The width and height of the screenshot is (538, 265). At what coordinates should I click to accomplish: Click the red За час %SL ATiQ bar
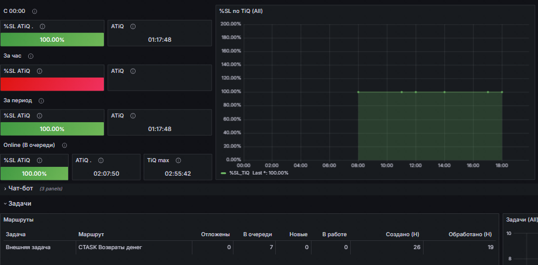[x=52, y=84]
